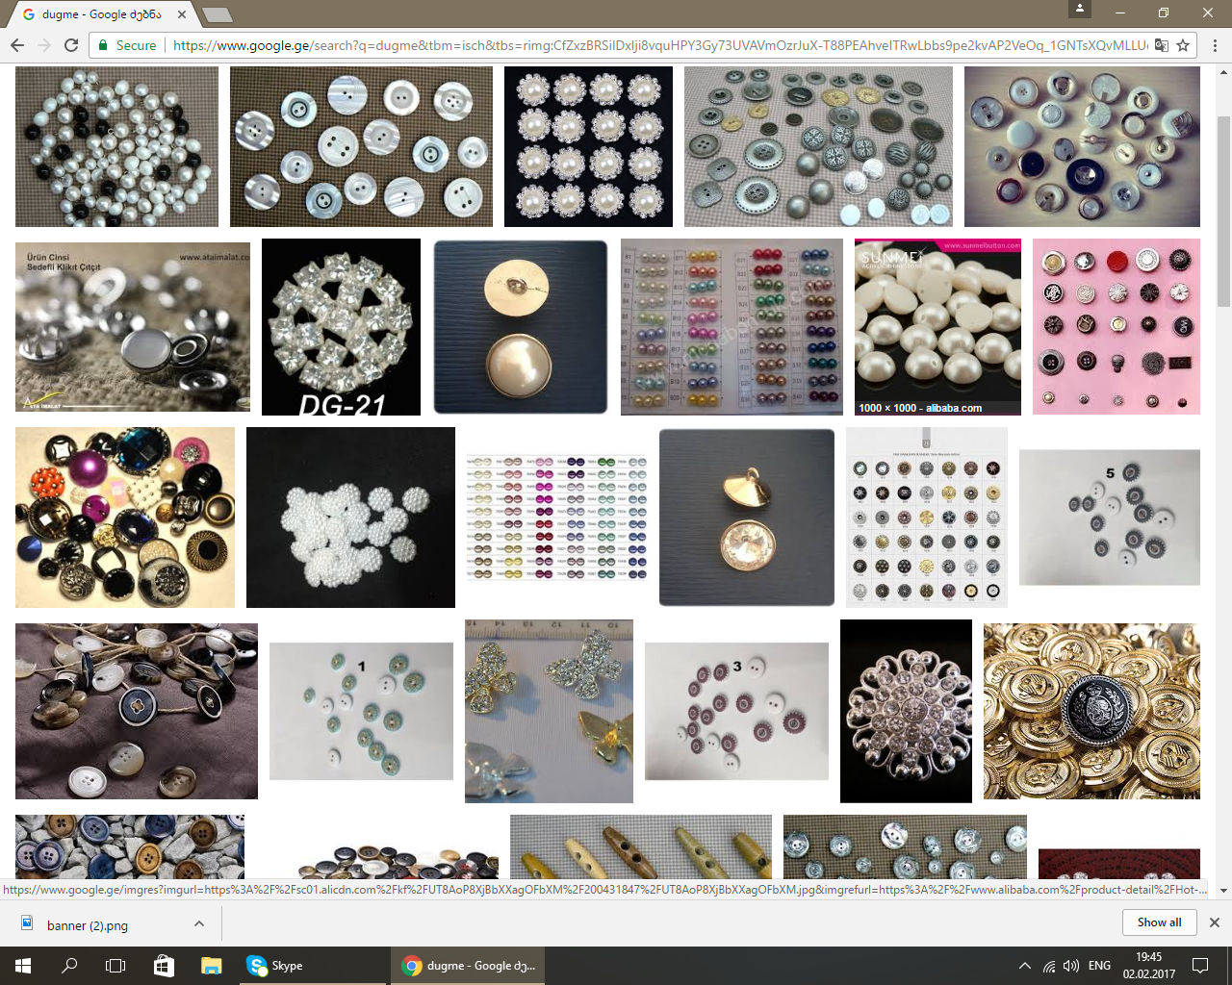Open white pearl cluster buttons on black
The image size is (1232, 985).
click(350, 518)
